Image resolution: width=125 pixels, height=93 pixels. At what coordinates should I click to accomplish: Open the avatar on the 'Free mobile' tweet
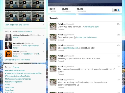[x=53, y=37]
